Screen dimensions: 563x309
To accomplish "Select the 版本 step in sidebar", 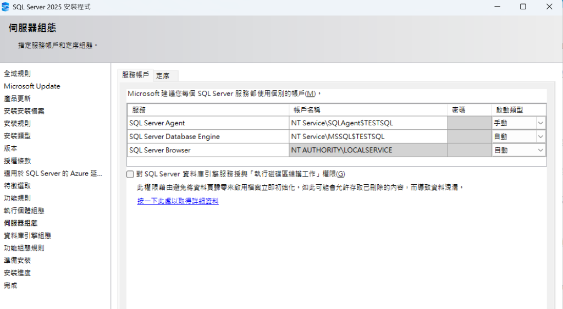I will [x=10, y=148].
